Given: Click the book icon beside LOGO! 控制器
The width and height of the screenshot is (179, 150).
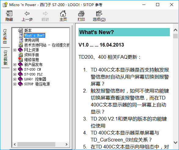Looking at the screenshot, I should (20, 79).
